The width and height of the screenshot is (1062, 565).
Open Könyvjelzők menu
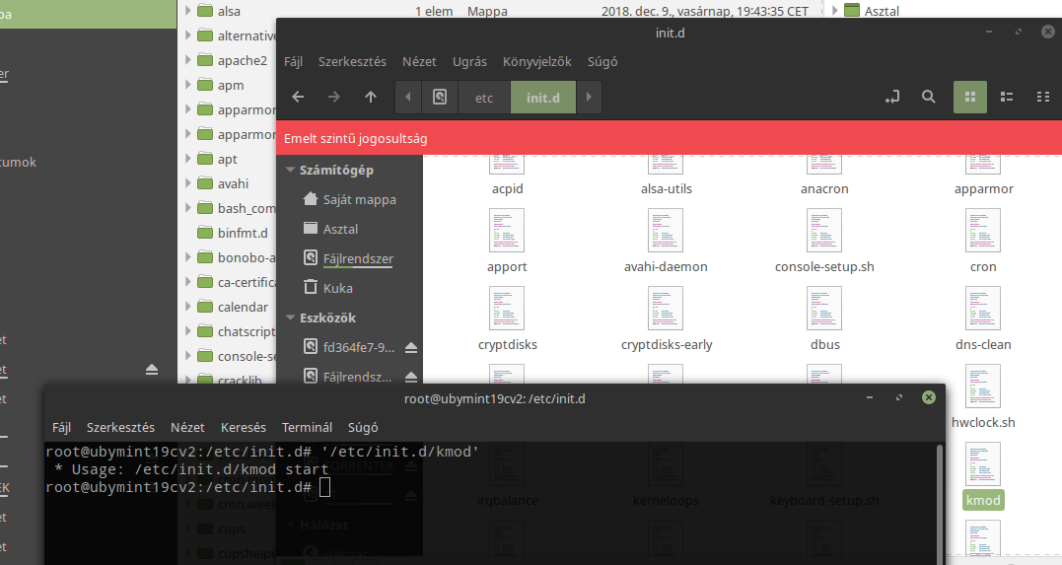click(x=537, y=62)
